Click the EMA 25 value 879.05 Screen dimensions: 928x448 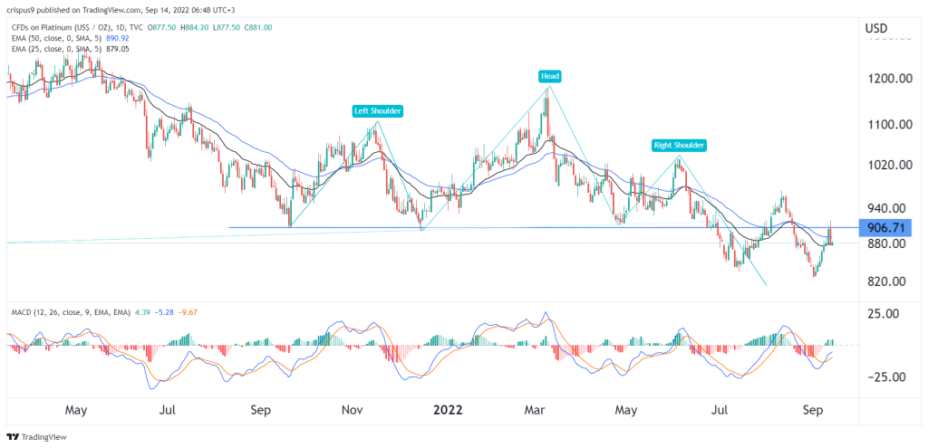pos(116,49)
